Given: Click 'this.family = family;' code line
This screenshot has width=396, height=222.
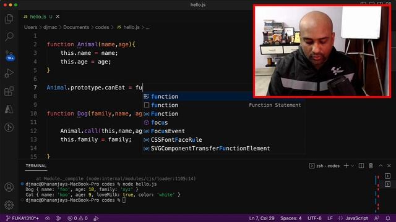Looking at the screenshot, I should pyautogui.click(x=96, y=139).
